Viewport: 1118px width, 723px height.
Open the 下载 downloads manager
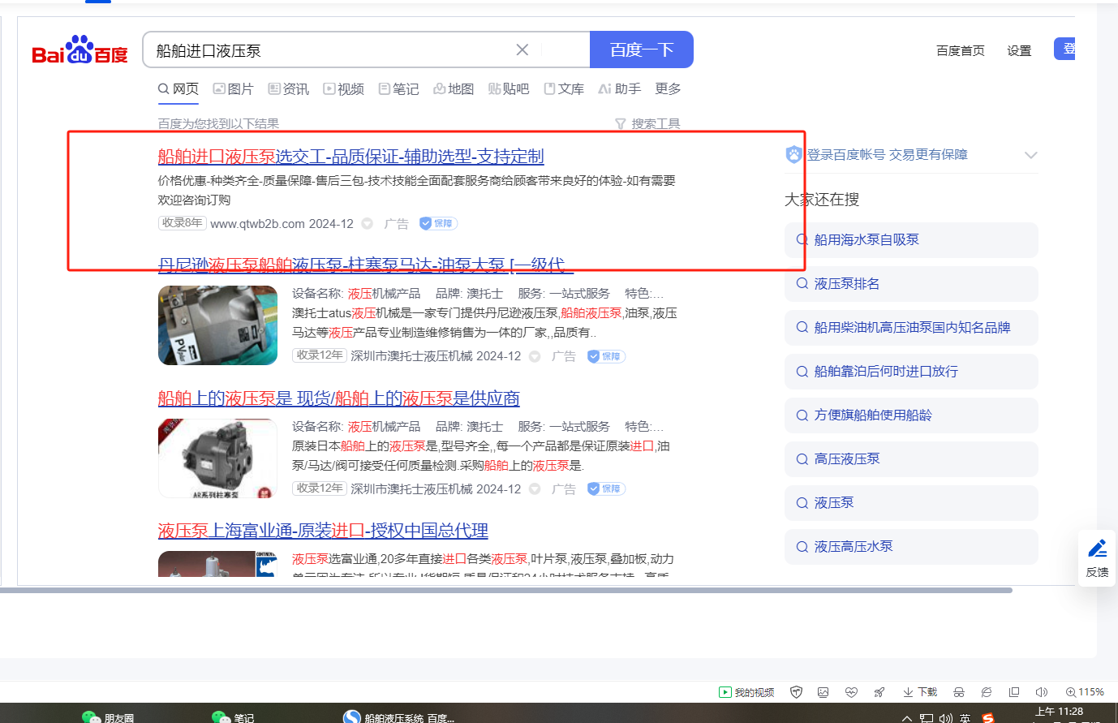click(x=920, y=692)
